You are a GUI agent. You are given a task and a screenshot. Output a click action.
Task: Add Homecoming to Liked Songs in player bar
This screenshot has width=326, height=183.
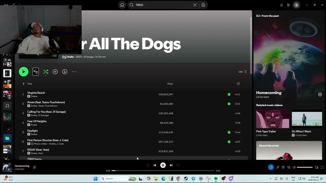click(x=34, y=167)
